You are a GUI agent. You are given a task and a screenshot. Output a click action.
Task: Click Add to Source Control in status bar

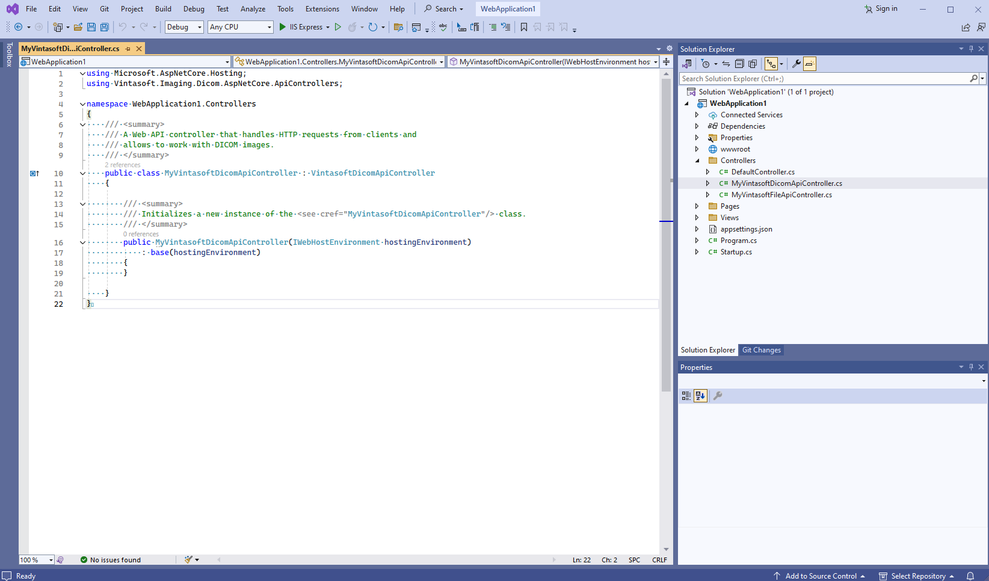[821, 576]
